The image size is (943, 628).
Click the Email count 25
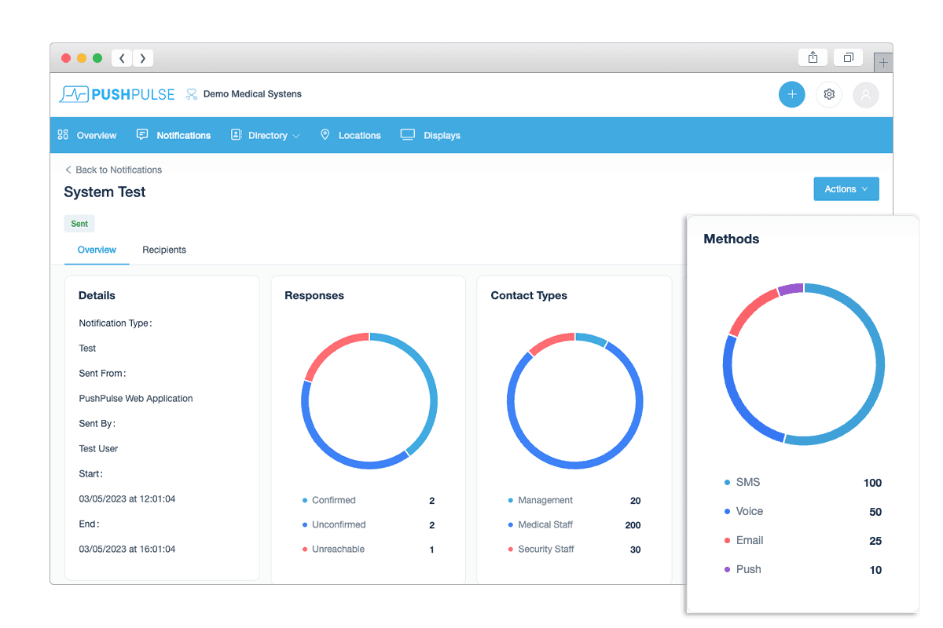(875, 541)
